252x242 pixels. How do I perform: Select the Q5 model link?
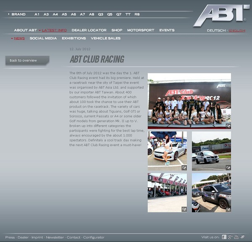tap(110, 14)
